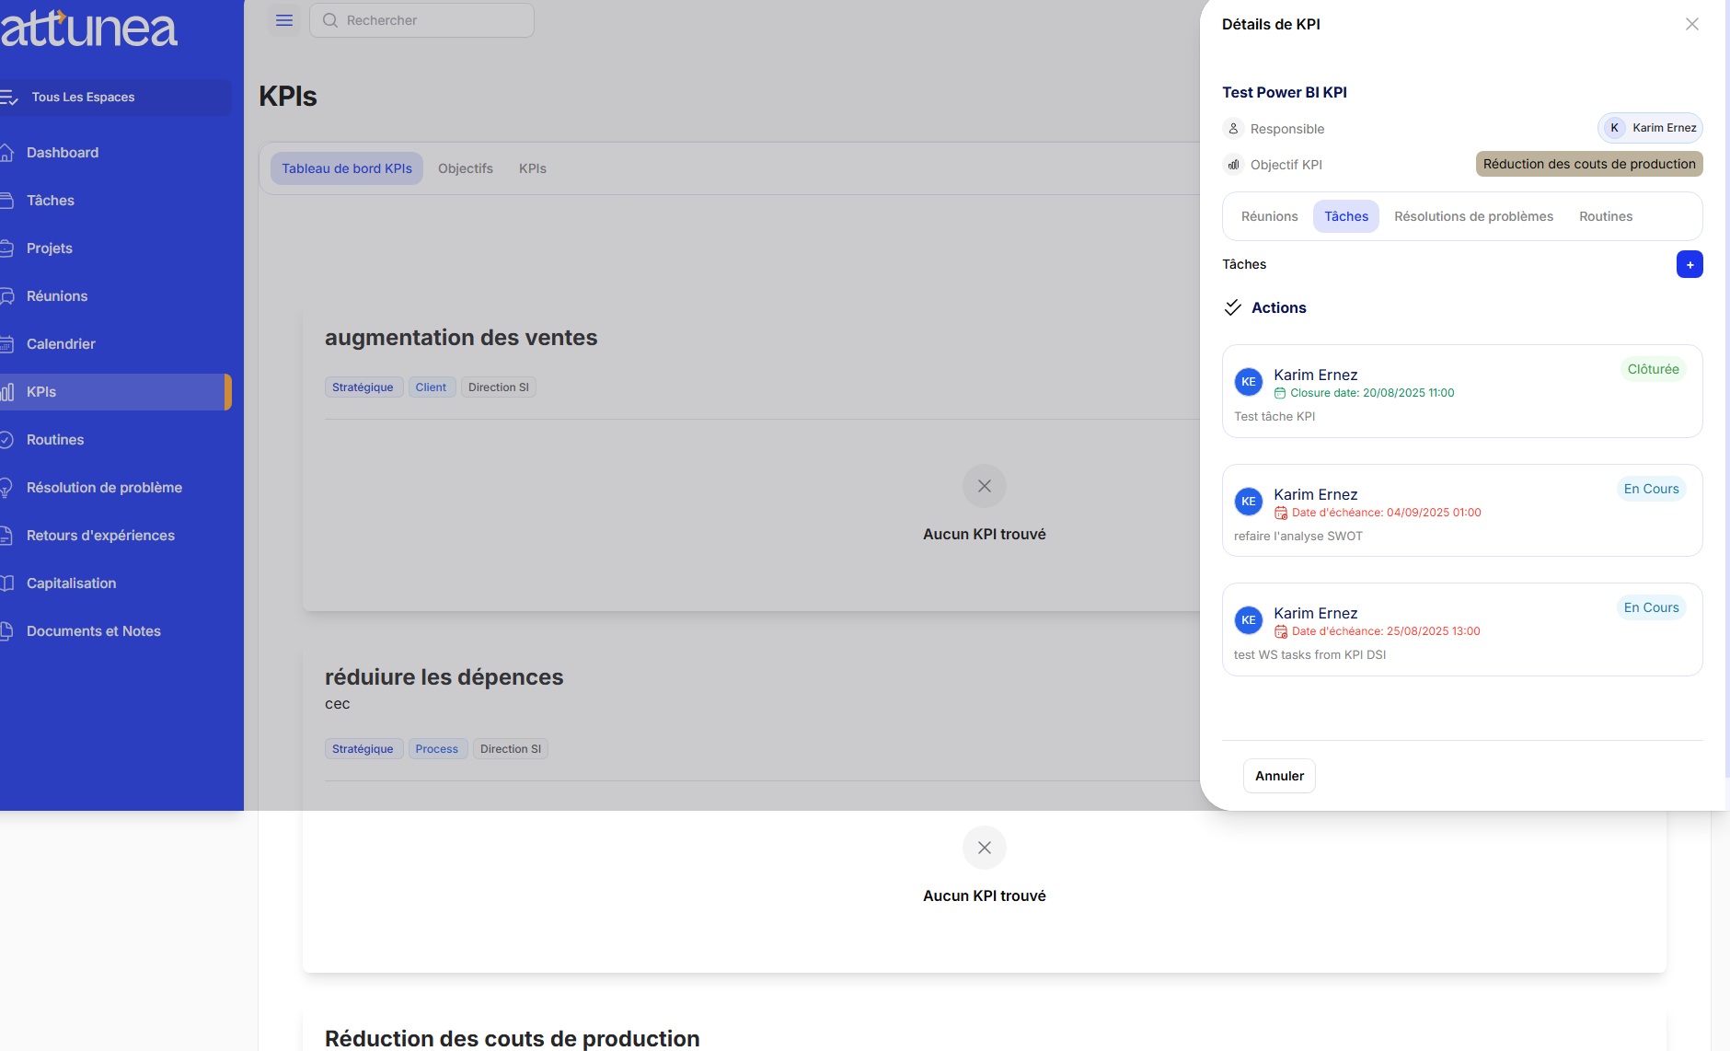This screenshot has width=1730, height=1051.
Task: Add a new task with the plus button
Action: (1690, 264)
